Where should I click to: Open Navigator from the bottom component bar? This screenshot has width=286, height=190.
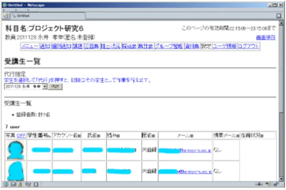click(6, 184)
